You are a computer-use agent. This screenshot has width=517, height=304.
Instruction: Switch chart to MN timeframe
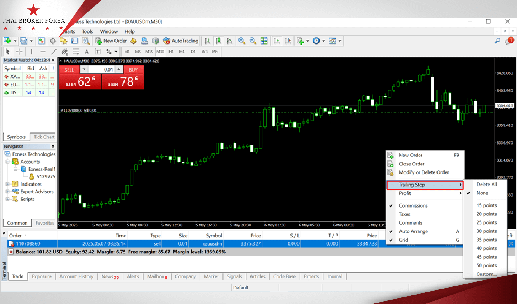(x=215, y=52)
